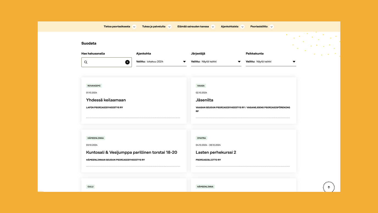378x213 pixels.
Task: Open Elämää sairauden kanssa menu
Action: coord(193,27)
